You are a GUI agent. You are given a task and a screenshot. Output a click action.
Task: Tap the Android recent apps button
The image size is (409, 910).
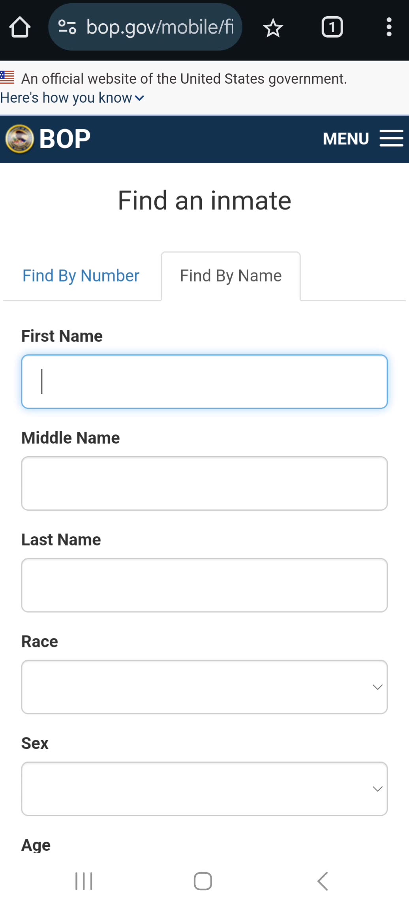point(84,881)
